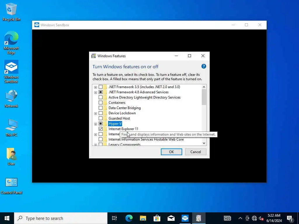The width and height of the screenshot is (299, 224).
Task: Select the Hyper-V feature label
Action: (x=115, y=124)
